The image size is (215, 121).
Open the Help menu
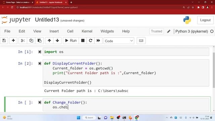pos(126,31)
